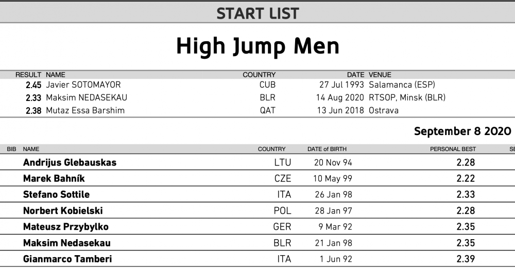The width and height of the screenshot is (515, 268).
Task: Click Mutaz Essa Barshim record row
Action: tap(257, 110)
